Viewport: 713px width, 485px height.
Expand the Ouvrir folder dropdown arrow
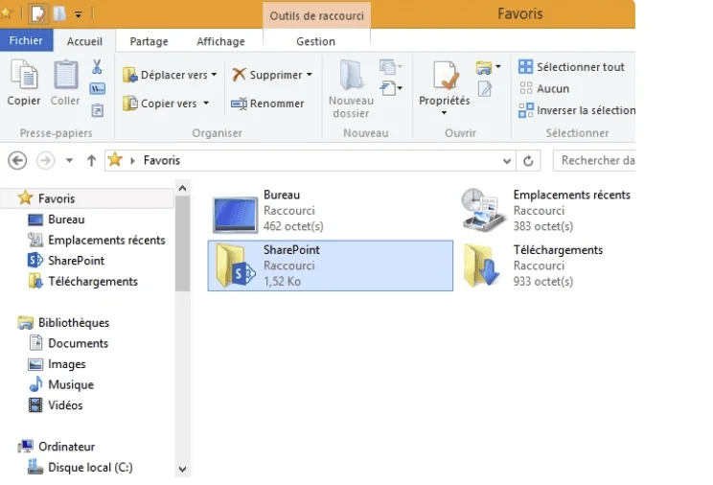(498, 67)
